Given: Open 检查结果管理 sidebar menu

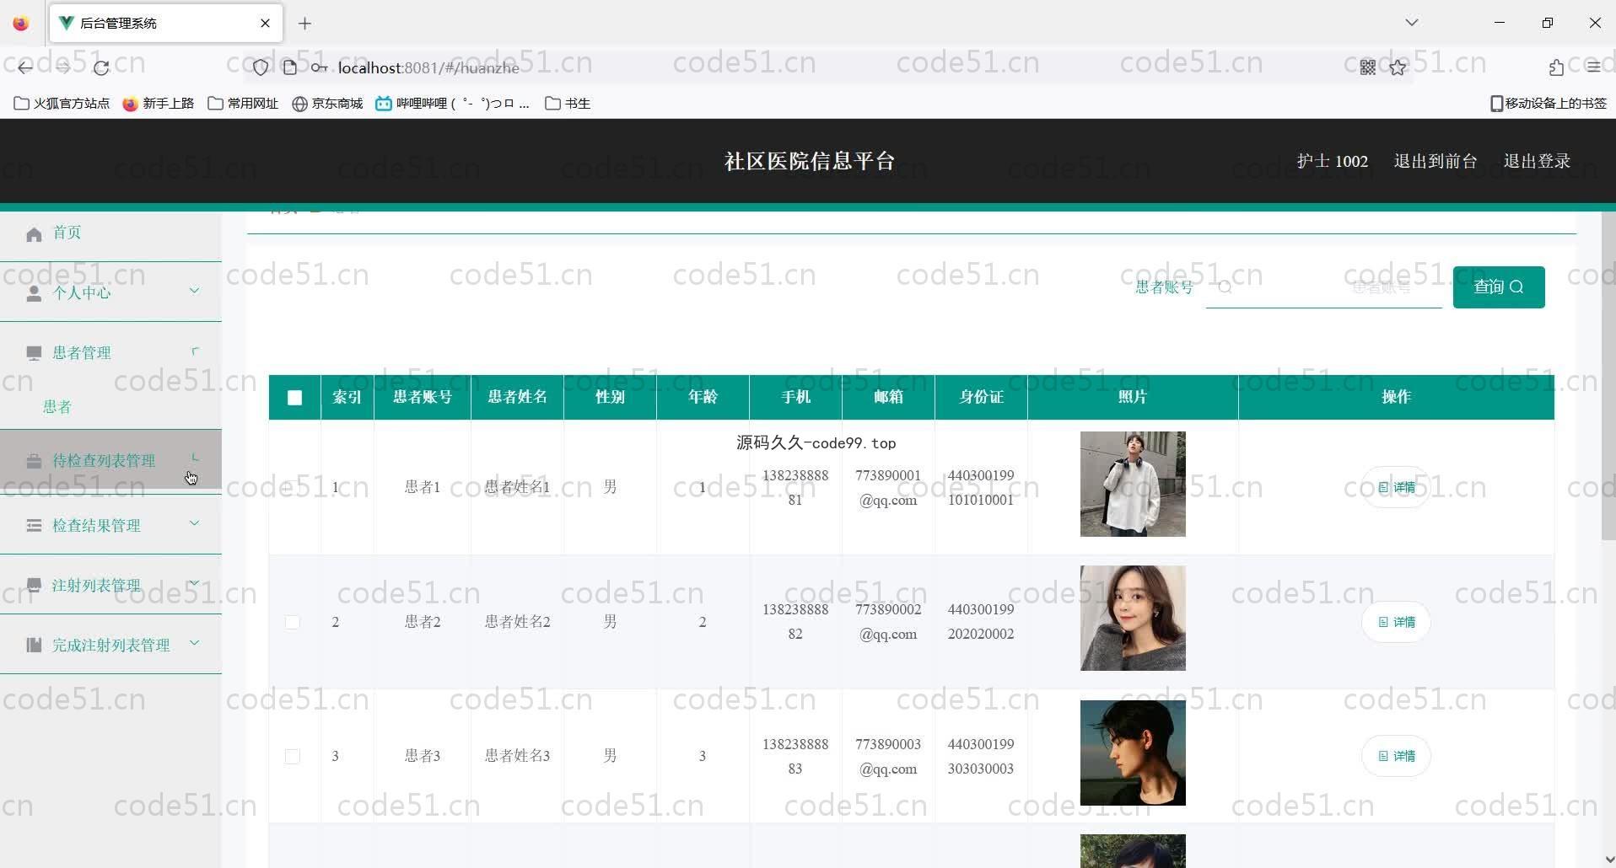Looking at the screenshot, I should (110, 525).
